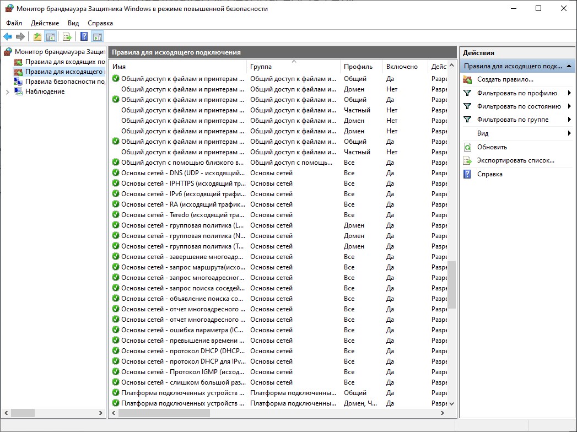Screen dimensions: 577x432
Task: Click the blue Help question mark toolbar icon
Action: (x=84, y=37)
